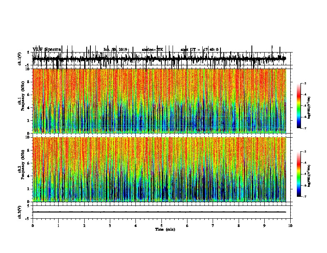Click time-axis tick label "4"
327x253 pixels.
tap(136, 226)
